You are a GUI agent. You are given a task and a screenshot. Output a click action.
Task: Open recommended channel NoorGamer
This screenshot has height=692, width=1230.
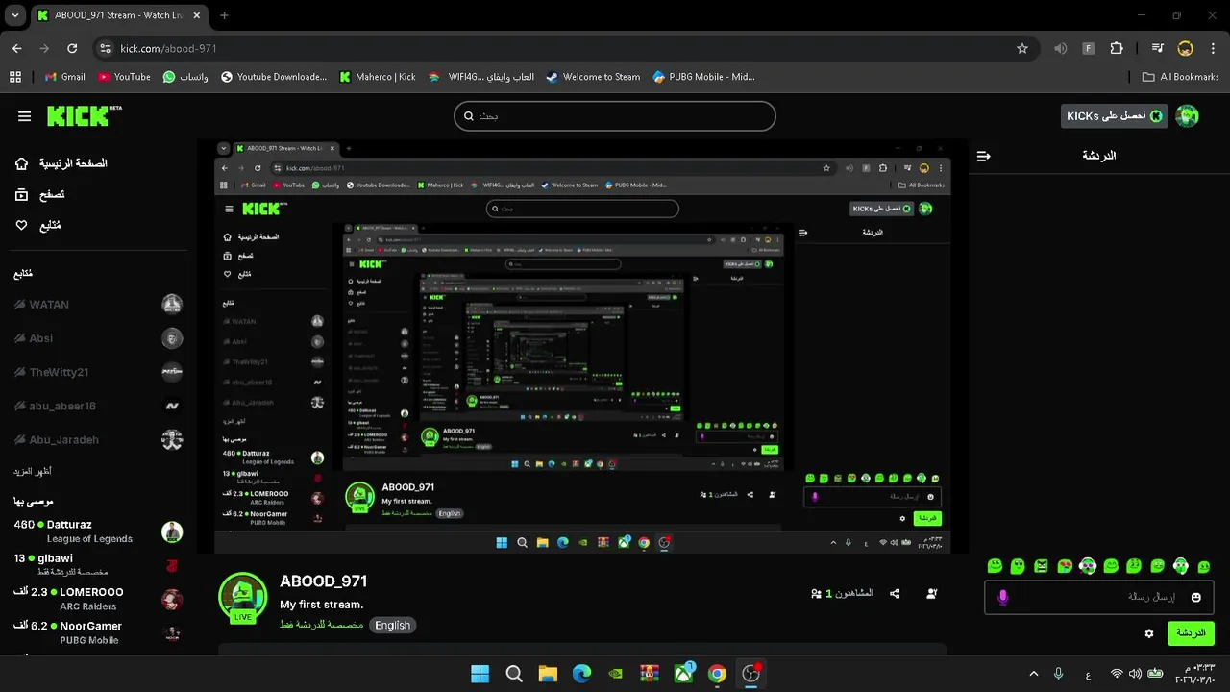pos(98,632)
